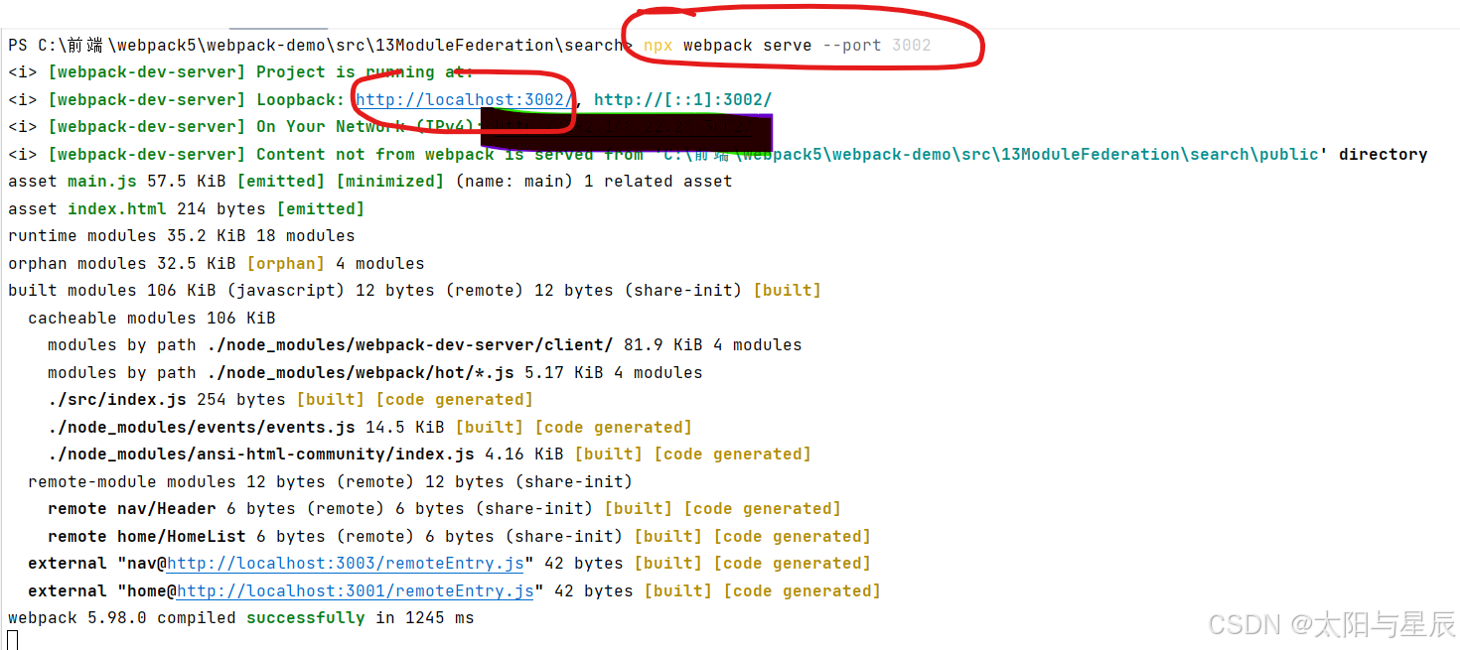Viewport: 1460px width, 650px height.
Task: Click './src/index.js 254 bytes' line
Action: [x=291, y=399]
